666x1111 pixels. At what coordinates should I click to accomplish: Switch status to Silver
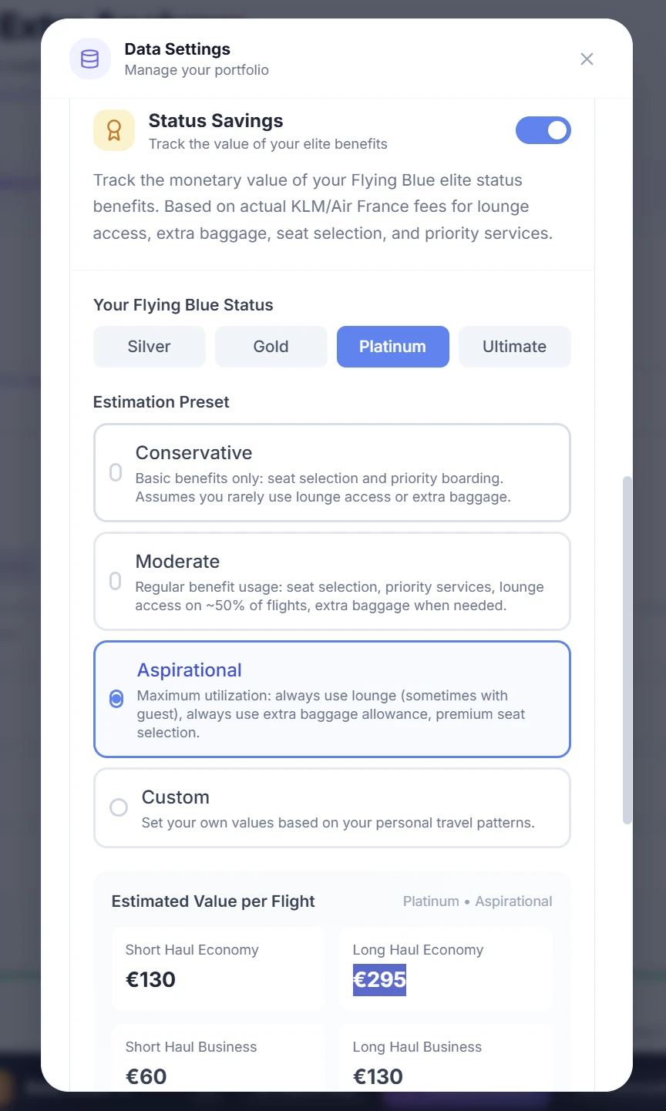coord(149,347)
